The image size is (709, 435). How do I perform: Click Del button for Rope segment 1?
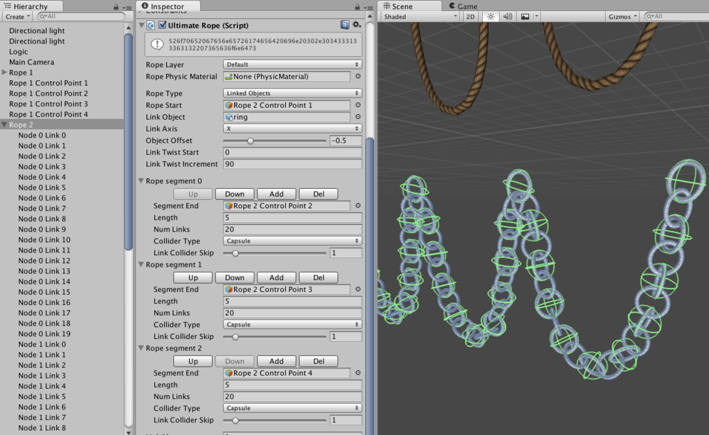click(x=318, y=277)
